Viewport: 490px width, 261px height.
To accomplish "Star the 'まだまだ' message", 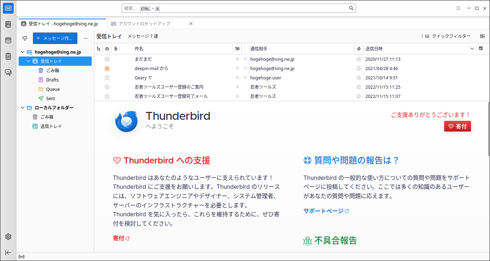I will [x=107, y=59].
